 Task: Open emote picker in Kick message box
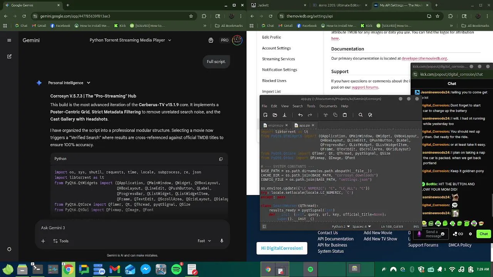443,234
